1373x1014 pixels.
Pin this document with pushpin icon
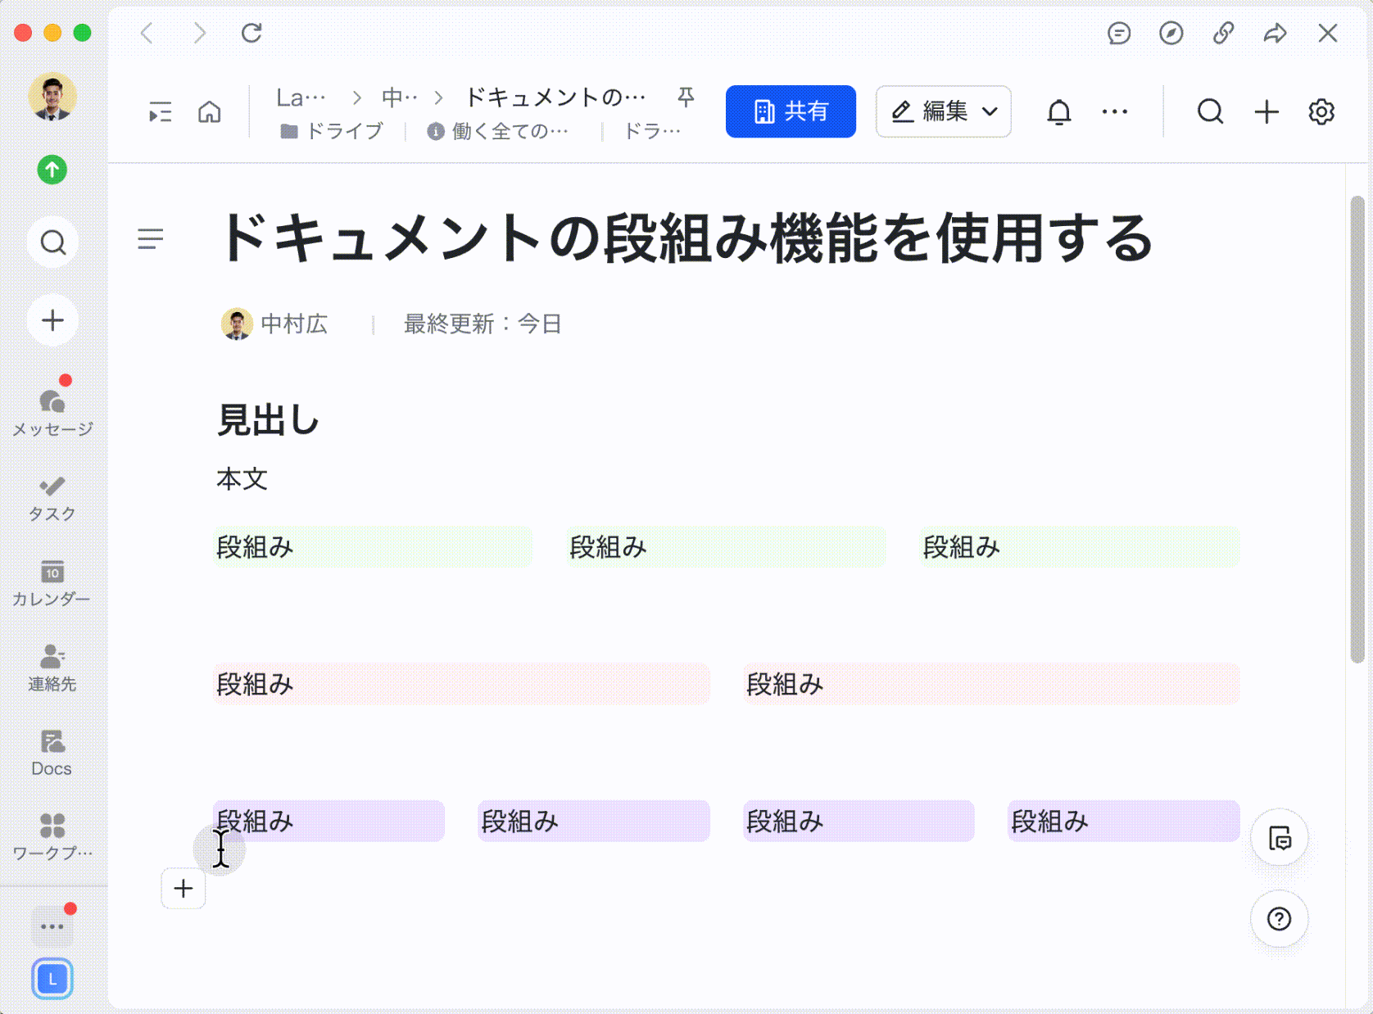click(x=686, y=97)
